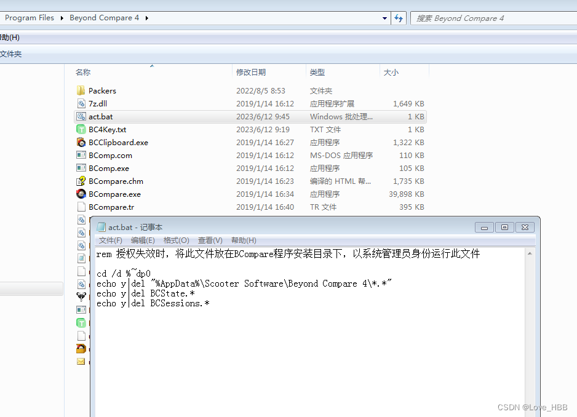Sort by 类型 column header
This screenshot has width=577, height=417.
point(317,73)
